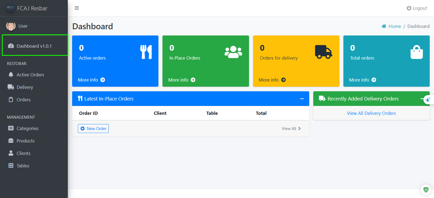Click the FCAJ Resbar brand name
This screenshot has width=434, height=198.
32,8
